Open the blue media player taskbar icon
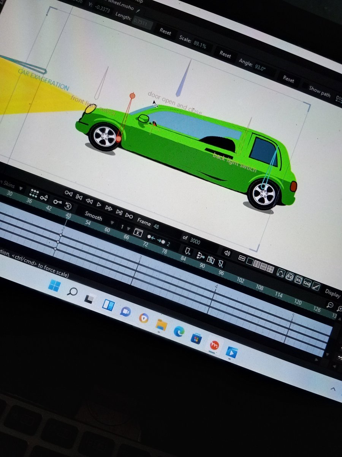This screenshot has width=342, height=457. click(232, 353)
